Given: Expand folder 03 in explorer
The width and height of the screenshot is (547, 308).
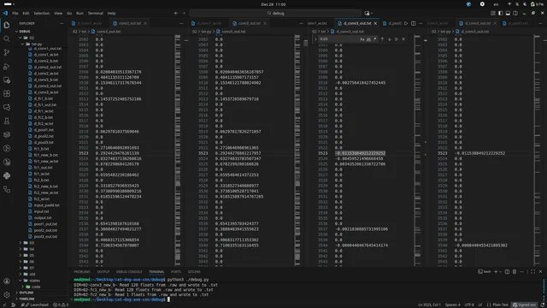Looking at the screenshot, I should (21, 243).
